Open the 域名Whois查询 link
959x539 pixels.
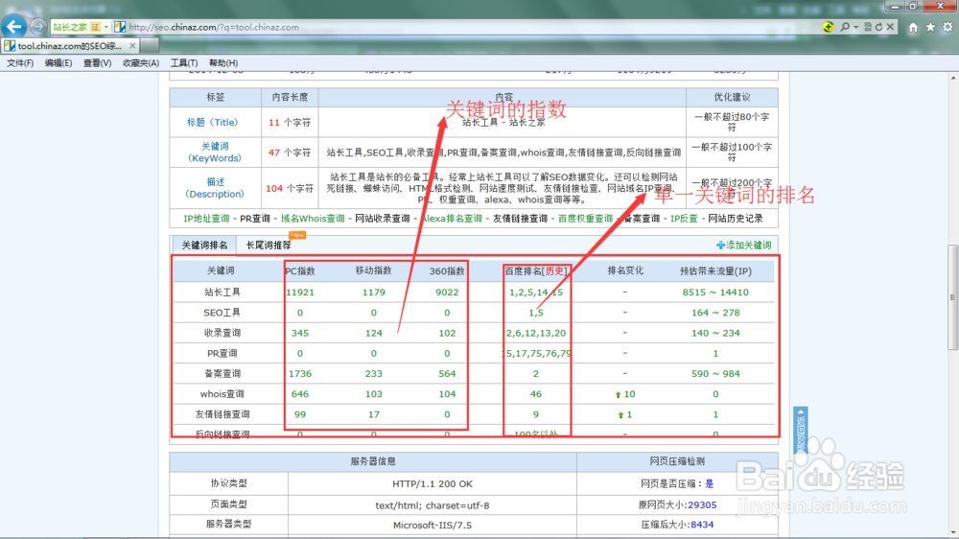(x=313, y=219)
